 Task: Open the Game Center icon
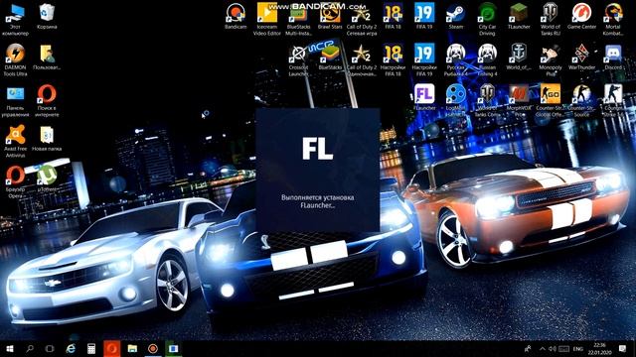point(581,16)
